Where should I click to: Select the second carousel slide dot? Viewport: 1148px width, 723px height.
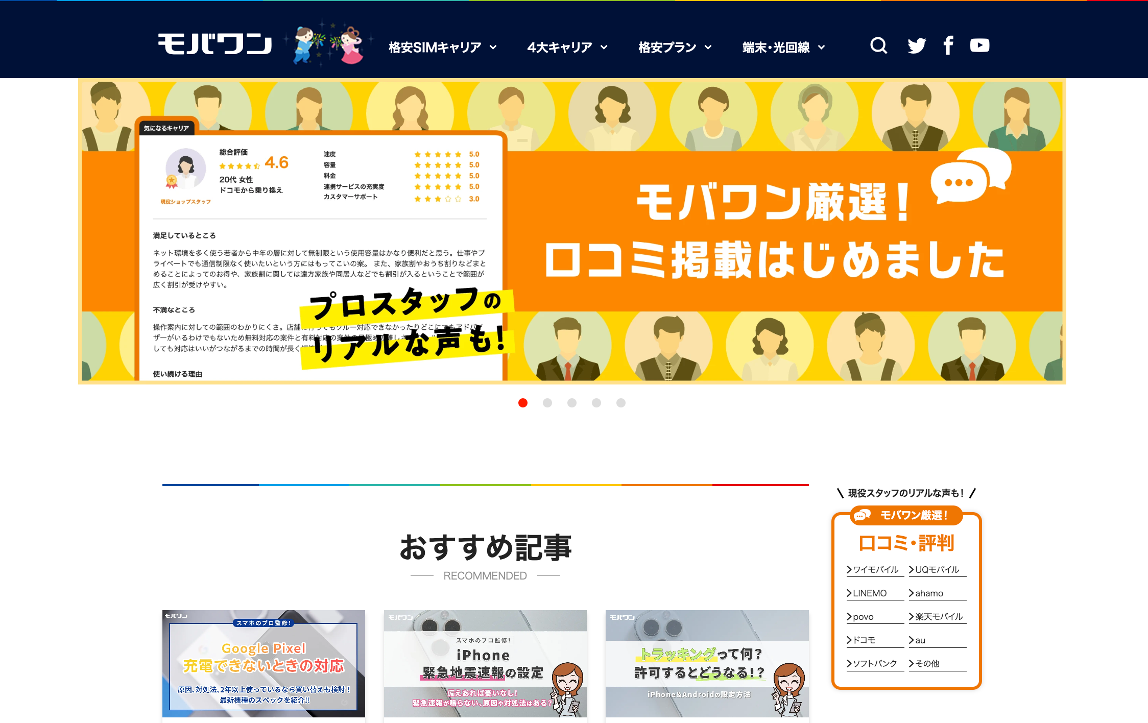coord(547,403)
